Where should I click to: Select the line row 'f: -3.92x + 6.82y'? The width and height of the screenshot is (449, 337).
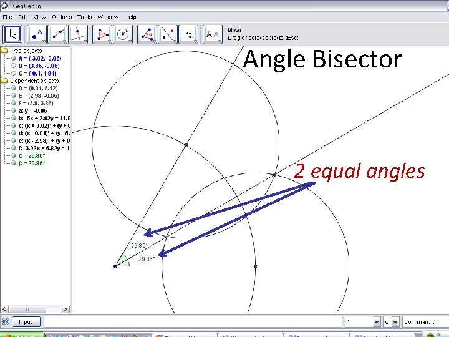(44, 148)
